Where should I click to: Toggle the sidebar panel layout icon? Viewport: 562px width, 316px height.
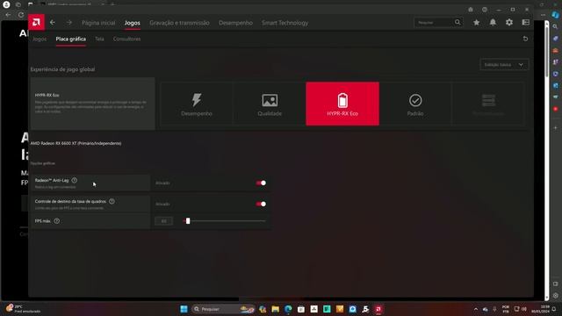(526, 23)
